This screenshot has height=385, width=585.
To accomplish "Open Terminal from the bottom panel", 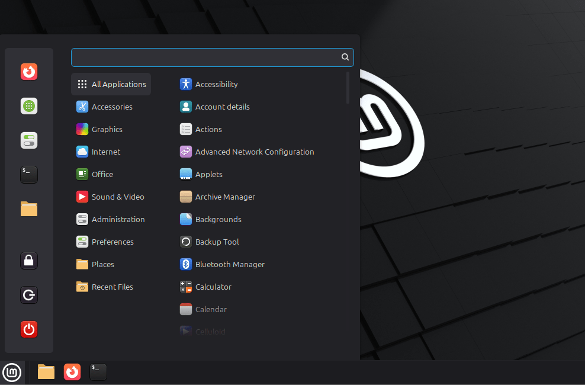I will coord(98,372).
